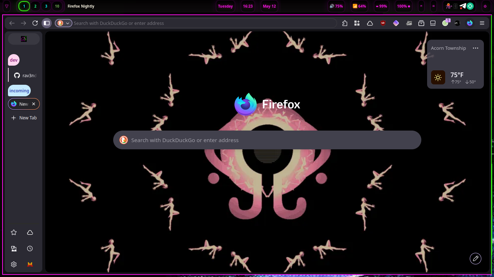Open a new tab from the sidebar
Viewport: 494px width, 277px height.
tap(24, 118)
